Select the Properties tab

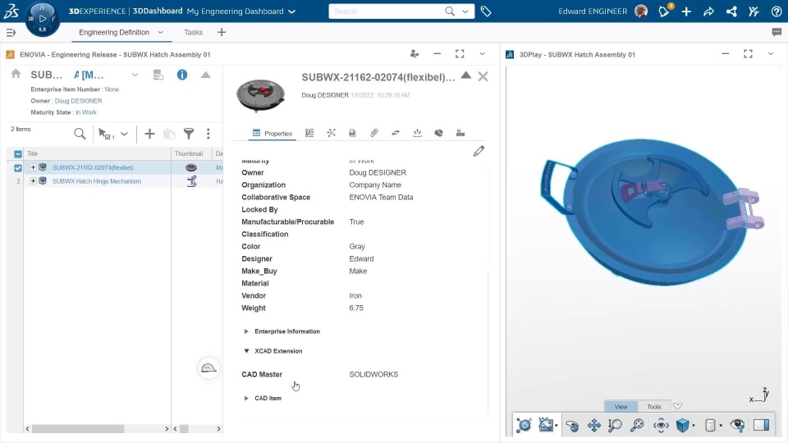[x=273, y=134]
